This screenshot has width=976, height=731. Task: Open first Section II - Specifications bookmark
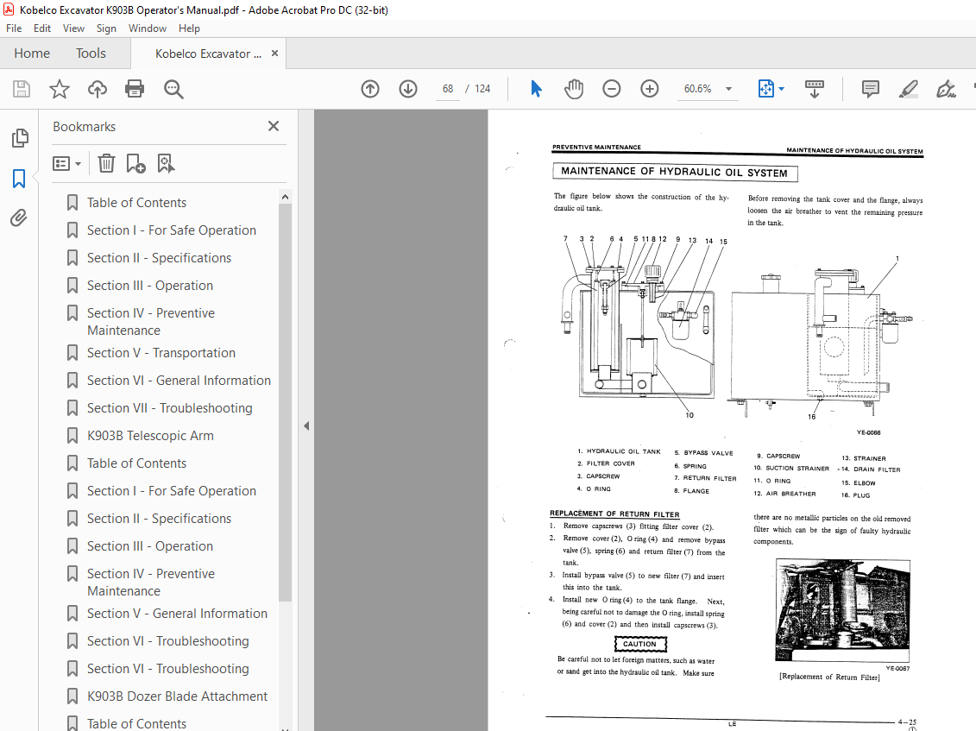click(159, 258)
